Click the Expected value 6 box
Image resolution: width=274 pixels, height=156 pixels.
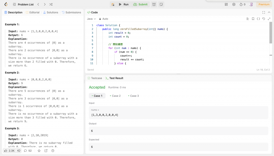178,147
